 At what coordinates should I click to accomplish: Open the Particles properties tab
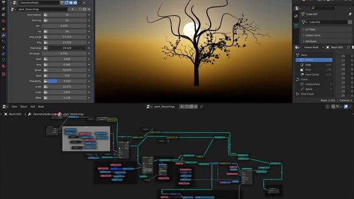pos(3,41)
